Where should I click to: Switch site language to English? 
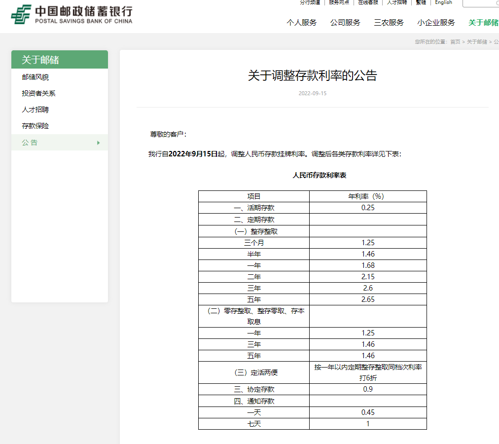point(443,2)
